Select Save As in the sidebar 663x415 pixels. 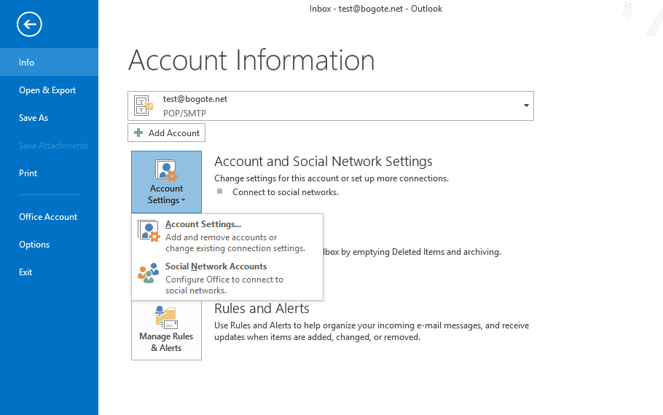[x=34, y=118]
